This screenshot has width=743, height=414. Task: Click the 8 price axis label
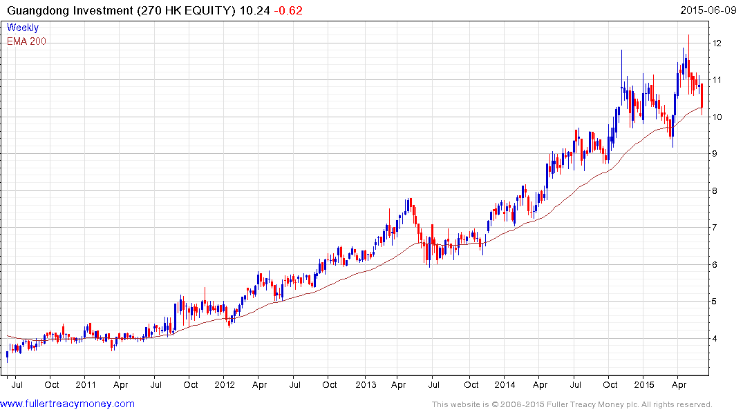[x=715, y=190]
